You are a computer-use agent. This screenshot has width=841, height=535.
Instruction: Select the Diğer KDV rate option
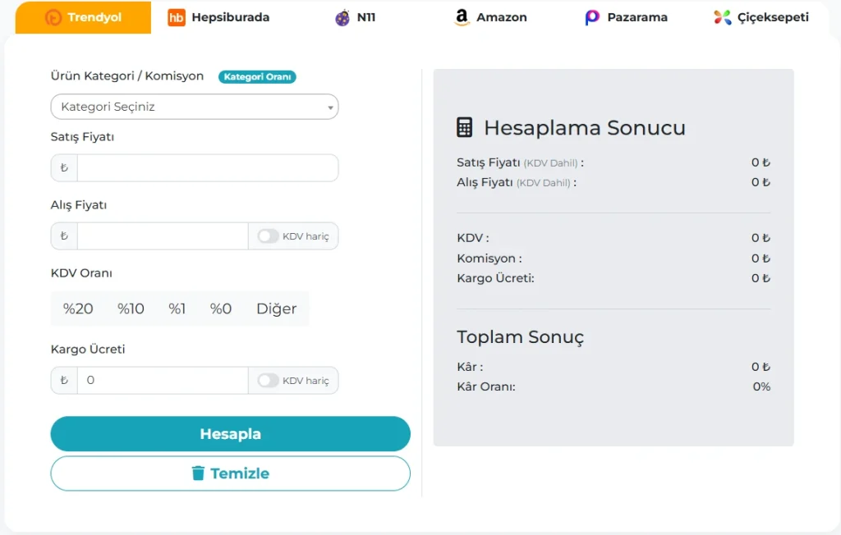277,309
